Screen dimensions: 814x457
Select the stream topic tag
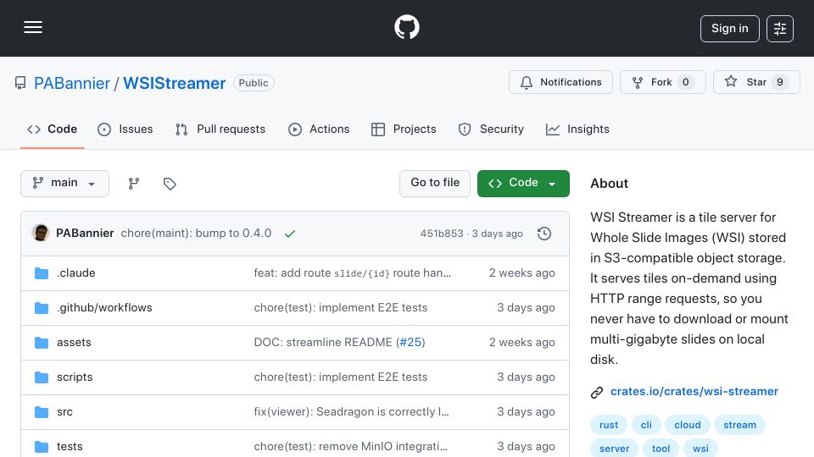coord(739,425)
